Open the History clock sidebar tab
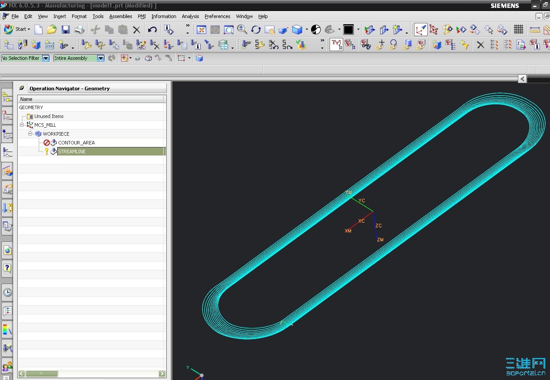 [x=7, y=292]
